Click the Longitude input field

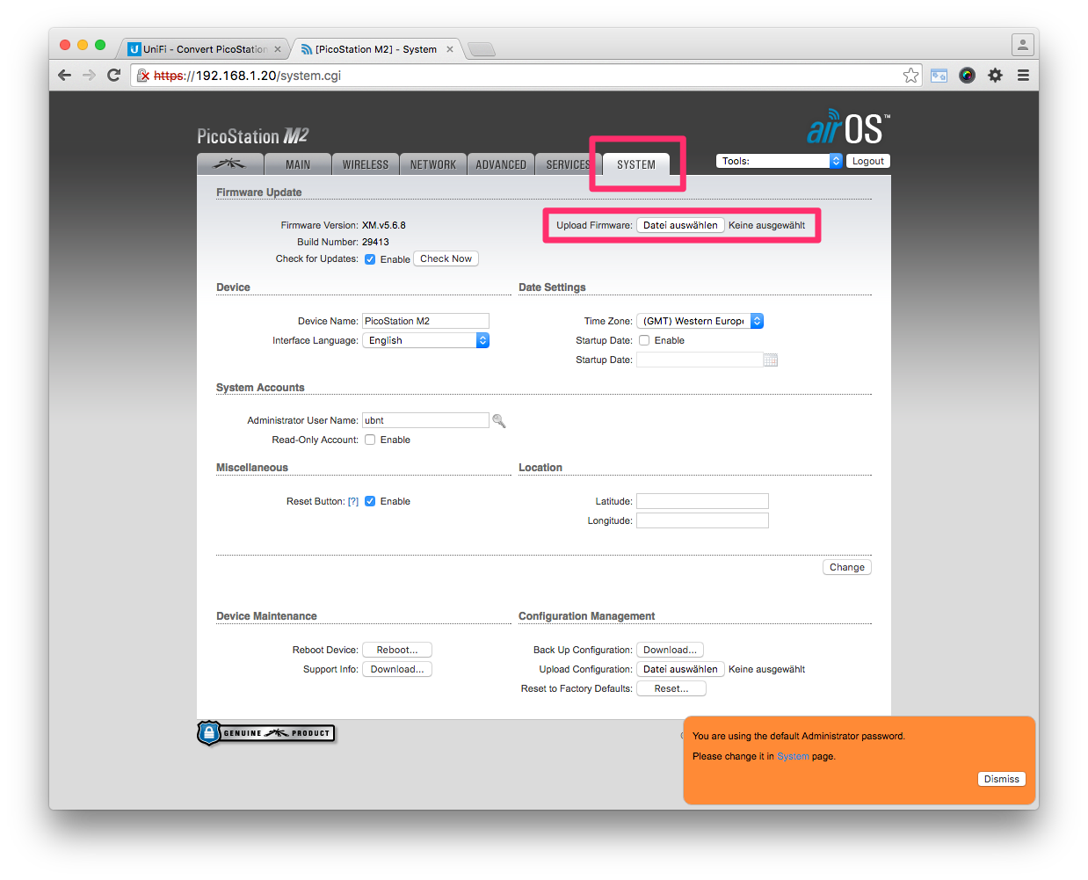(702, 520)
